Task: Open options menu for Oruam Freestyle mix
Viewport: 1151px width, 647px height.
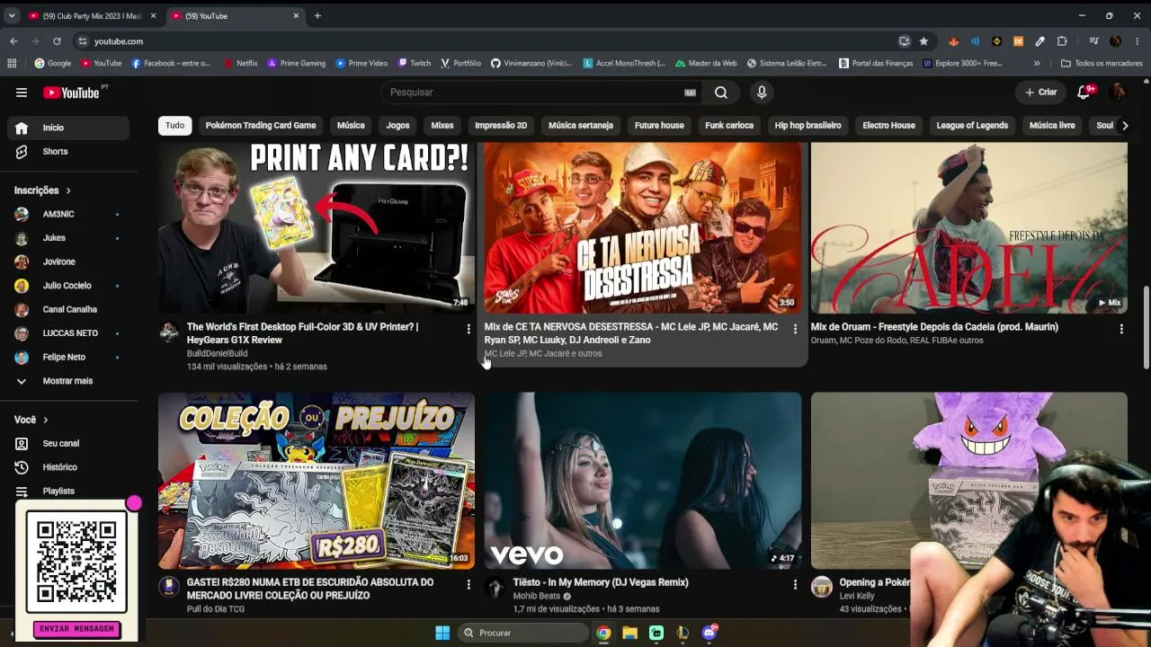Action: [1121, 330]
